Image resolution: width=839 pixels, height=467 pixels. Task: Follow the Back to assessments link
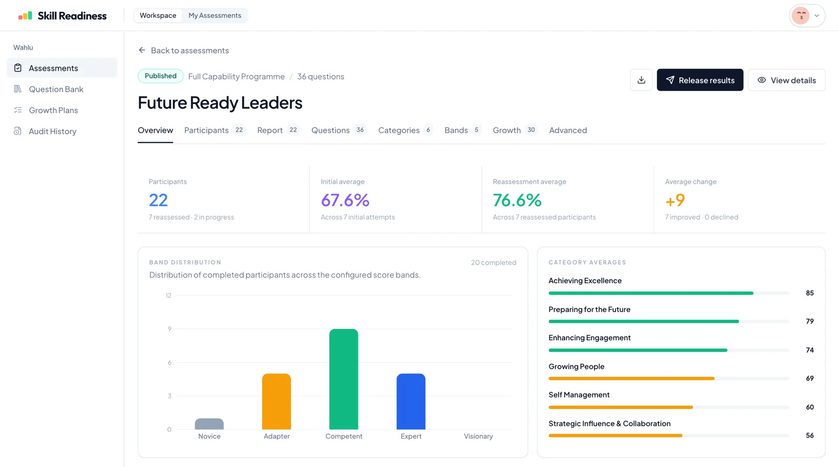190,50
